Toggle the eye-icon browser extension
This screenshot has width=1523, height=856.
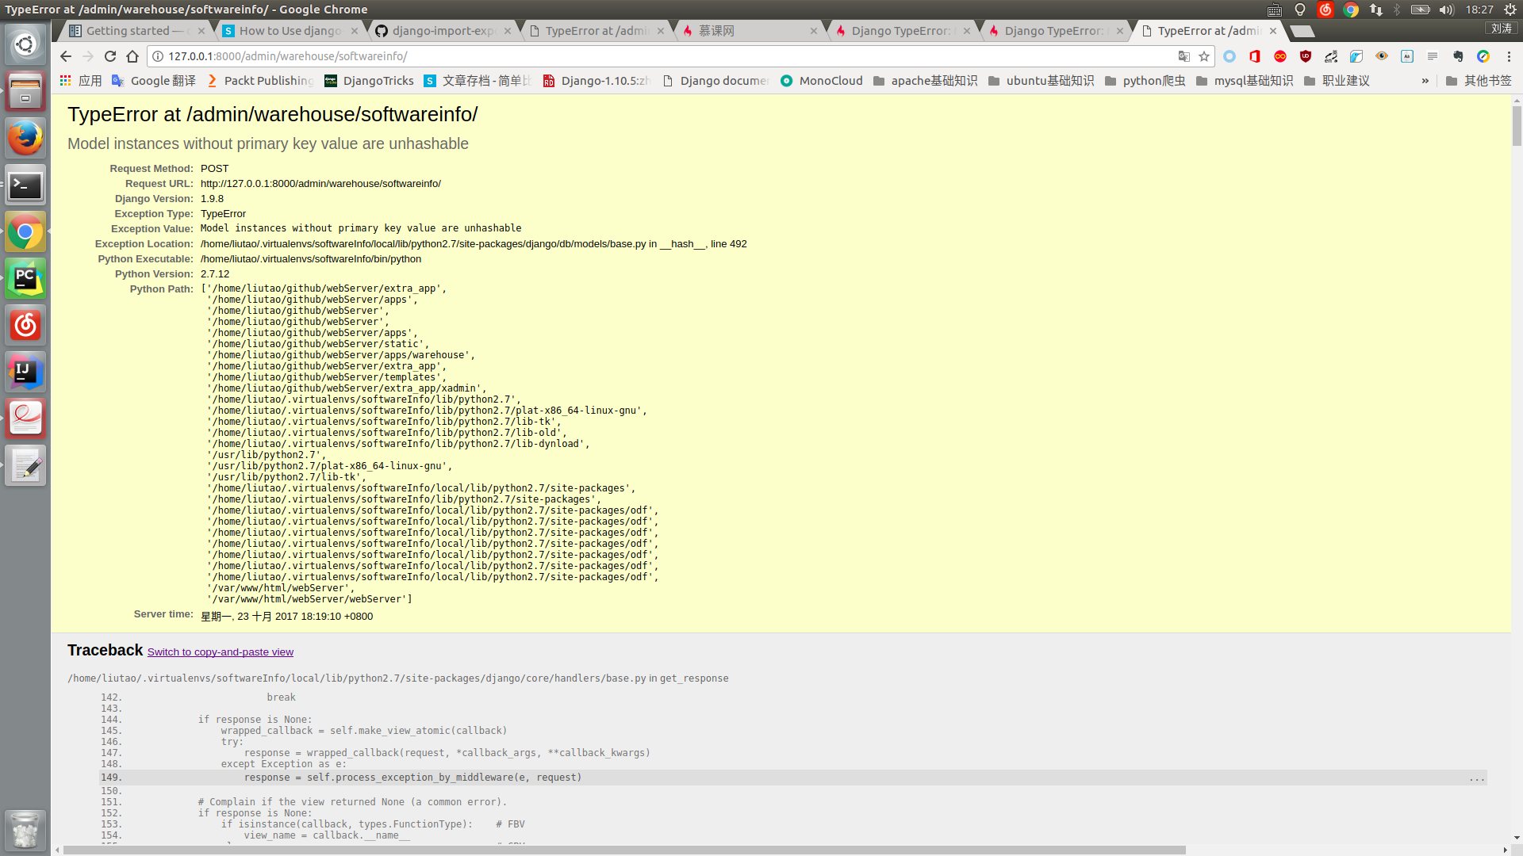(x=1383, y=56)
